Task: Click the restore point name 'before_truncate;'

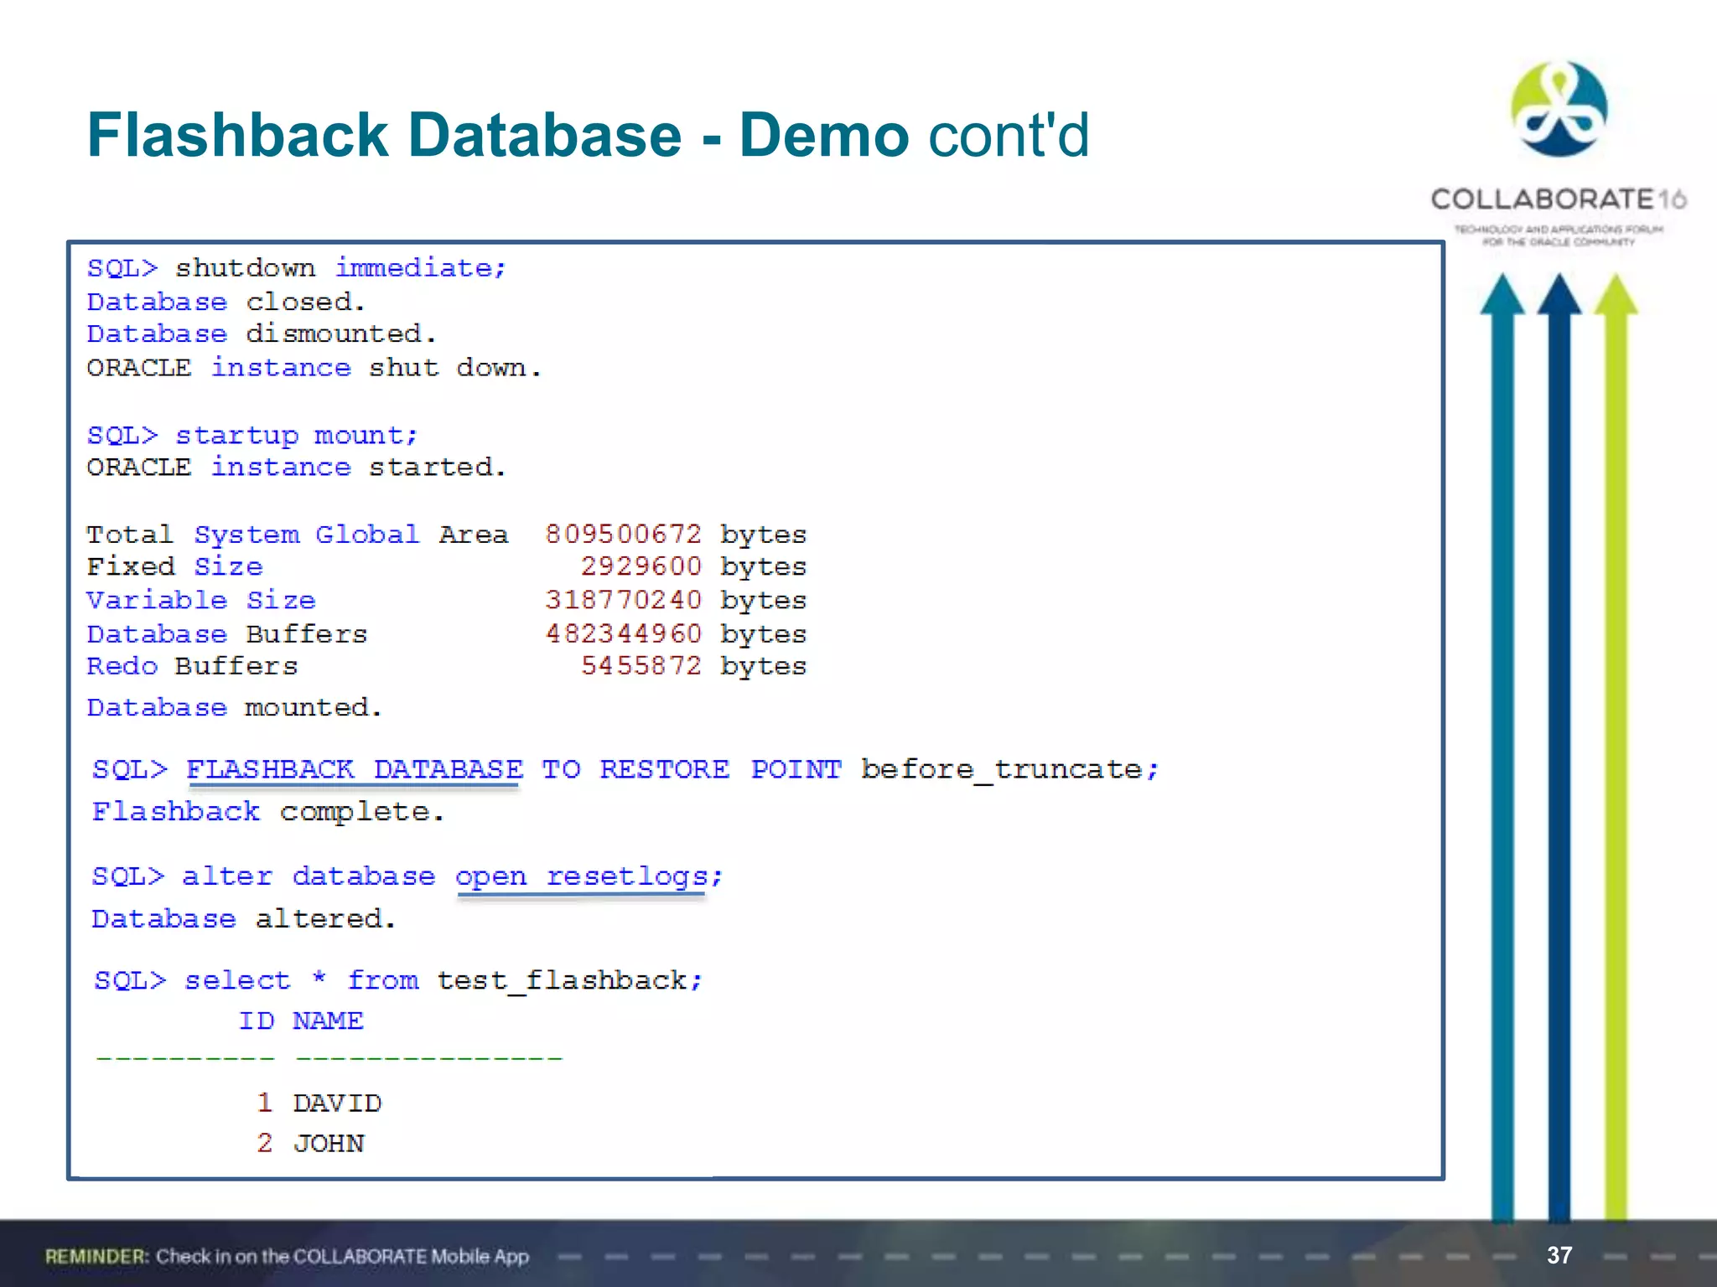Action: [x=1010, y=769]
